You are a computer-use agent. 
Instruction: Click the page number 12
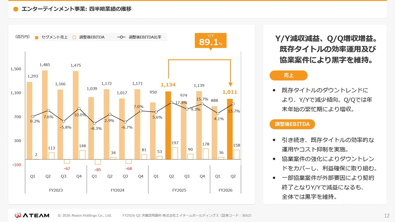pos(386,216)
